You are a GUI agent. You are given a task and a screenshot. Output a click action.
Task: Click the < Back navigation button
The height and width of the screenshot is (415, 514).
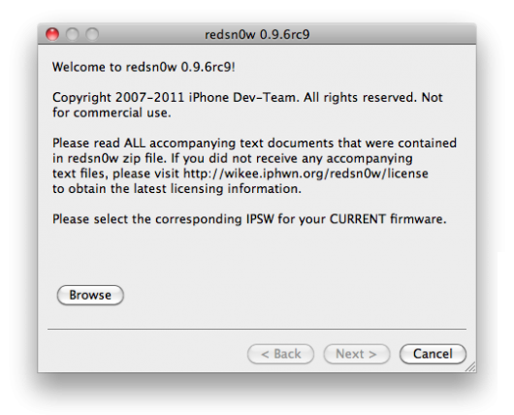click(281, 354)
